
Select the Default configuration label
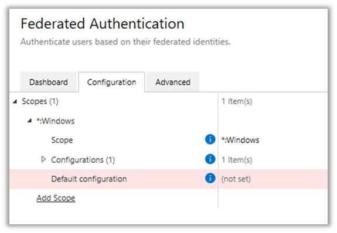point(89,179)
